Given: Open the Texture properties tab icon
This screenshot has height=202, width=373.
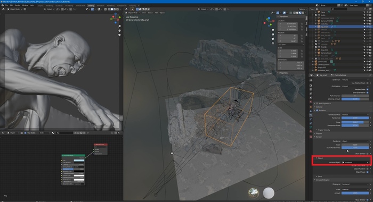Looking at the screenshot, I should coord(311,137).
